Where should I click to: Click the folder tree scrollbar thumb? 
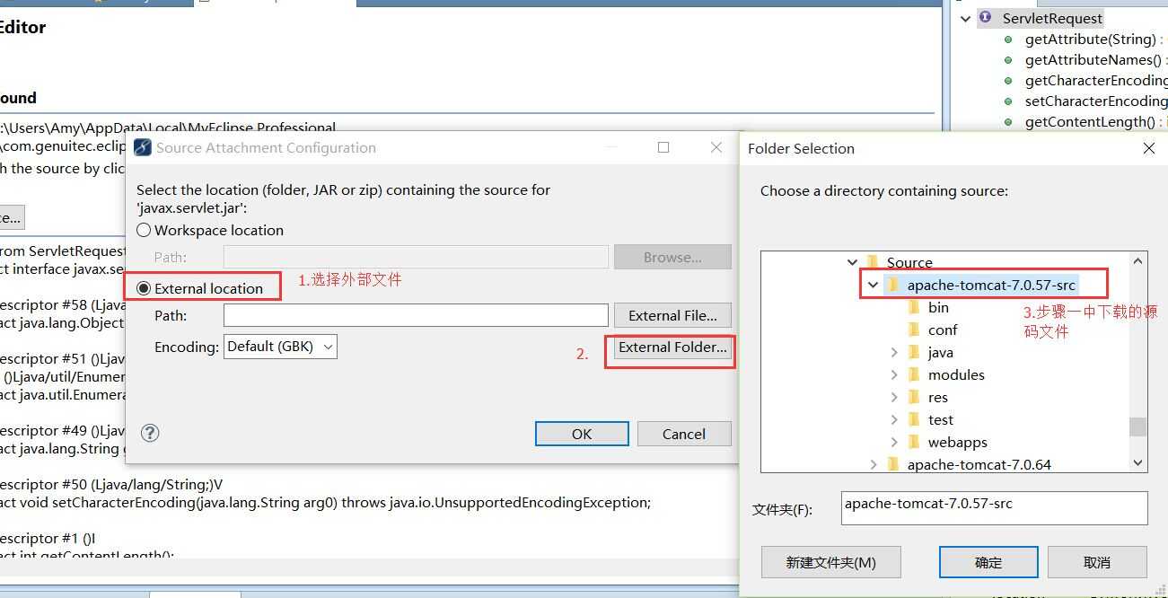click(1138, 427)
